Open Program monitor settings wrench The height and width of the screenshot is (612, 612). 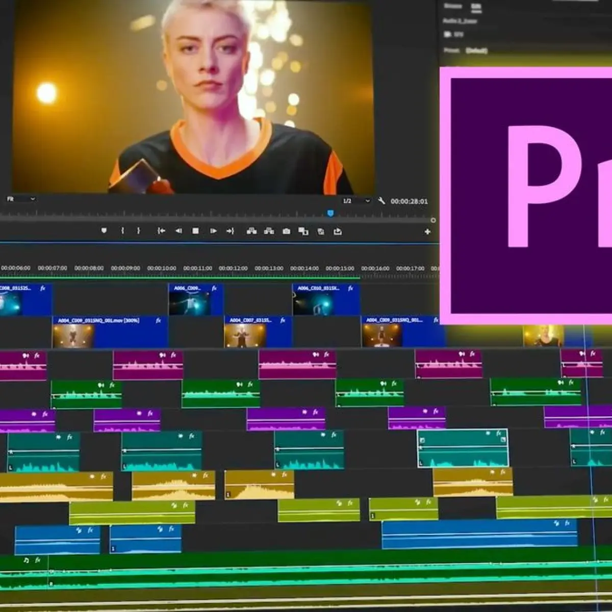point(381,200)
